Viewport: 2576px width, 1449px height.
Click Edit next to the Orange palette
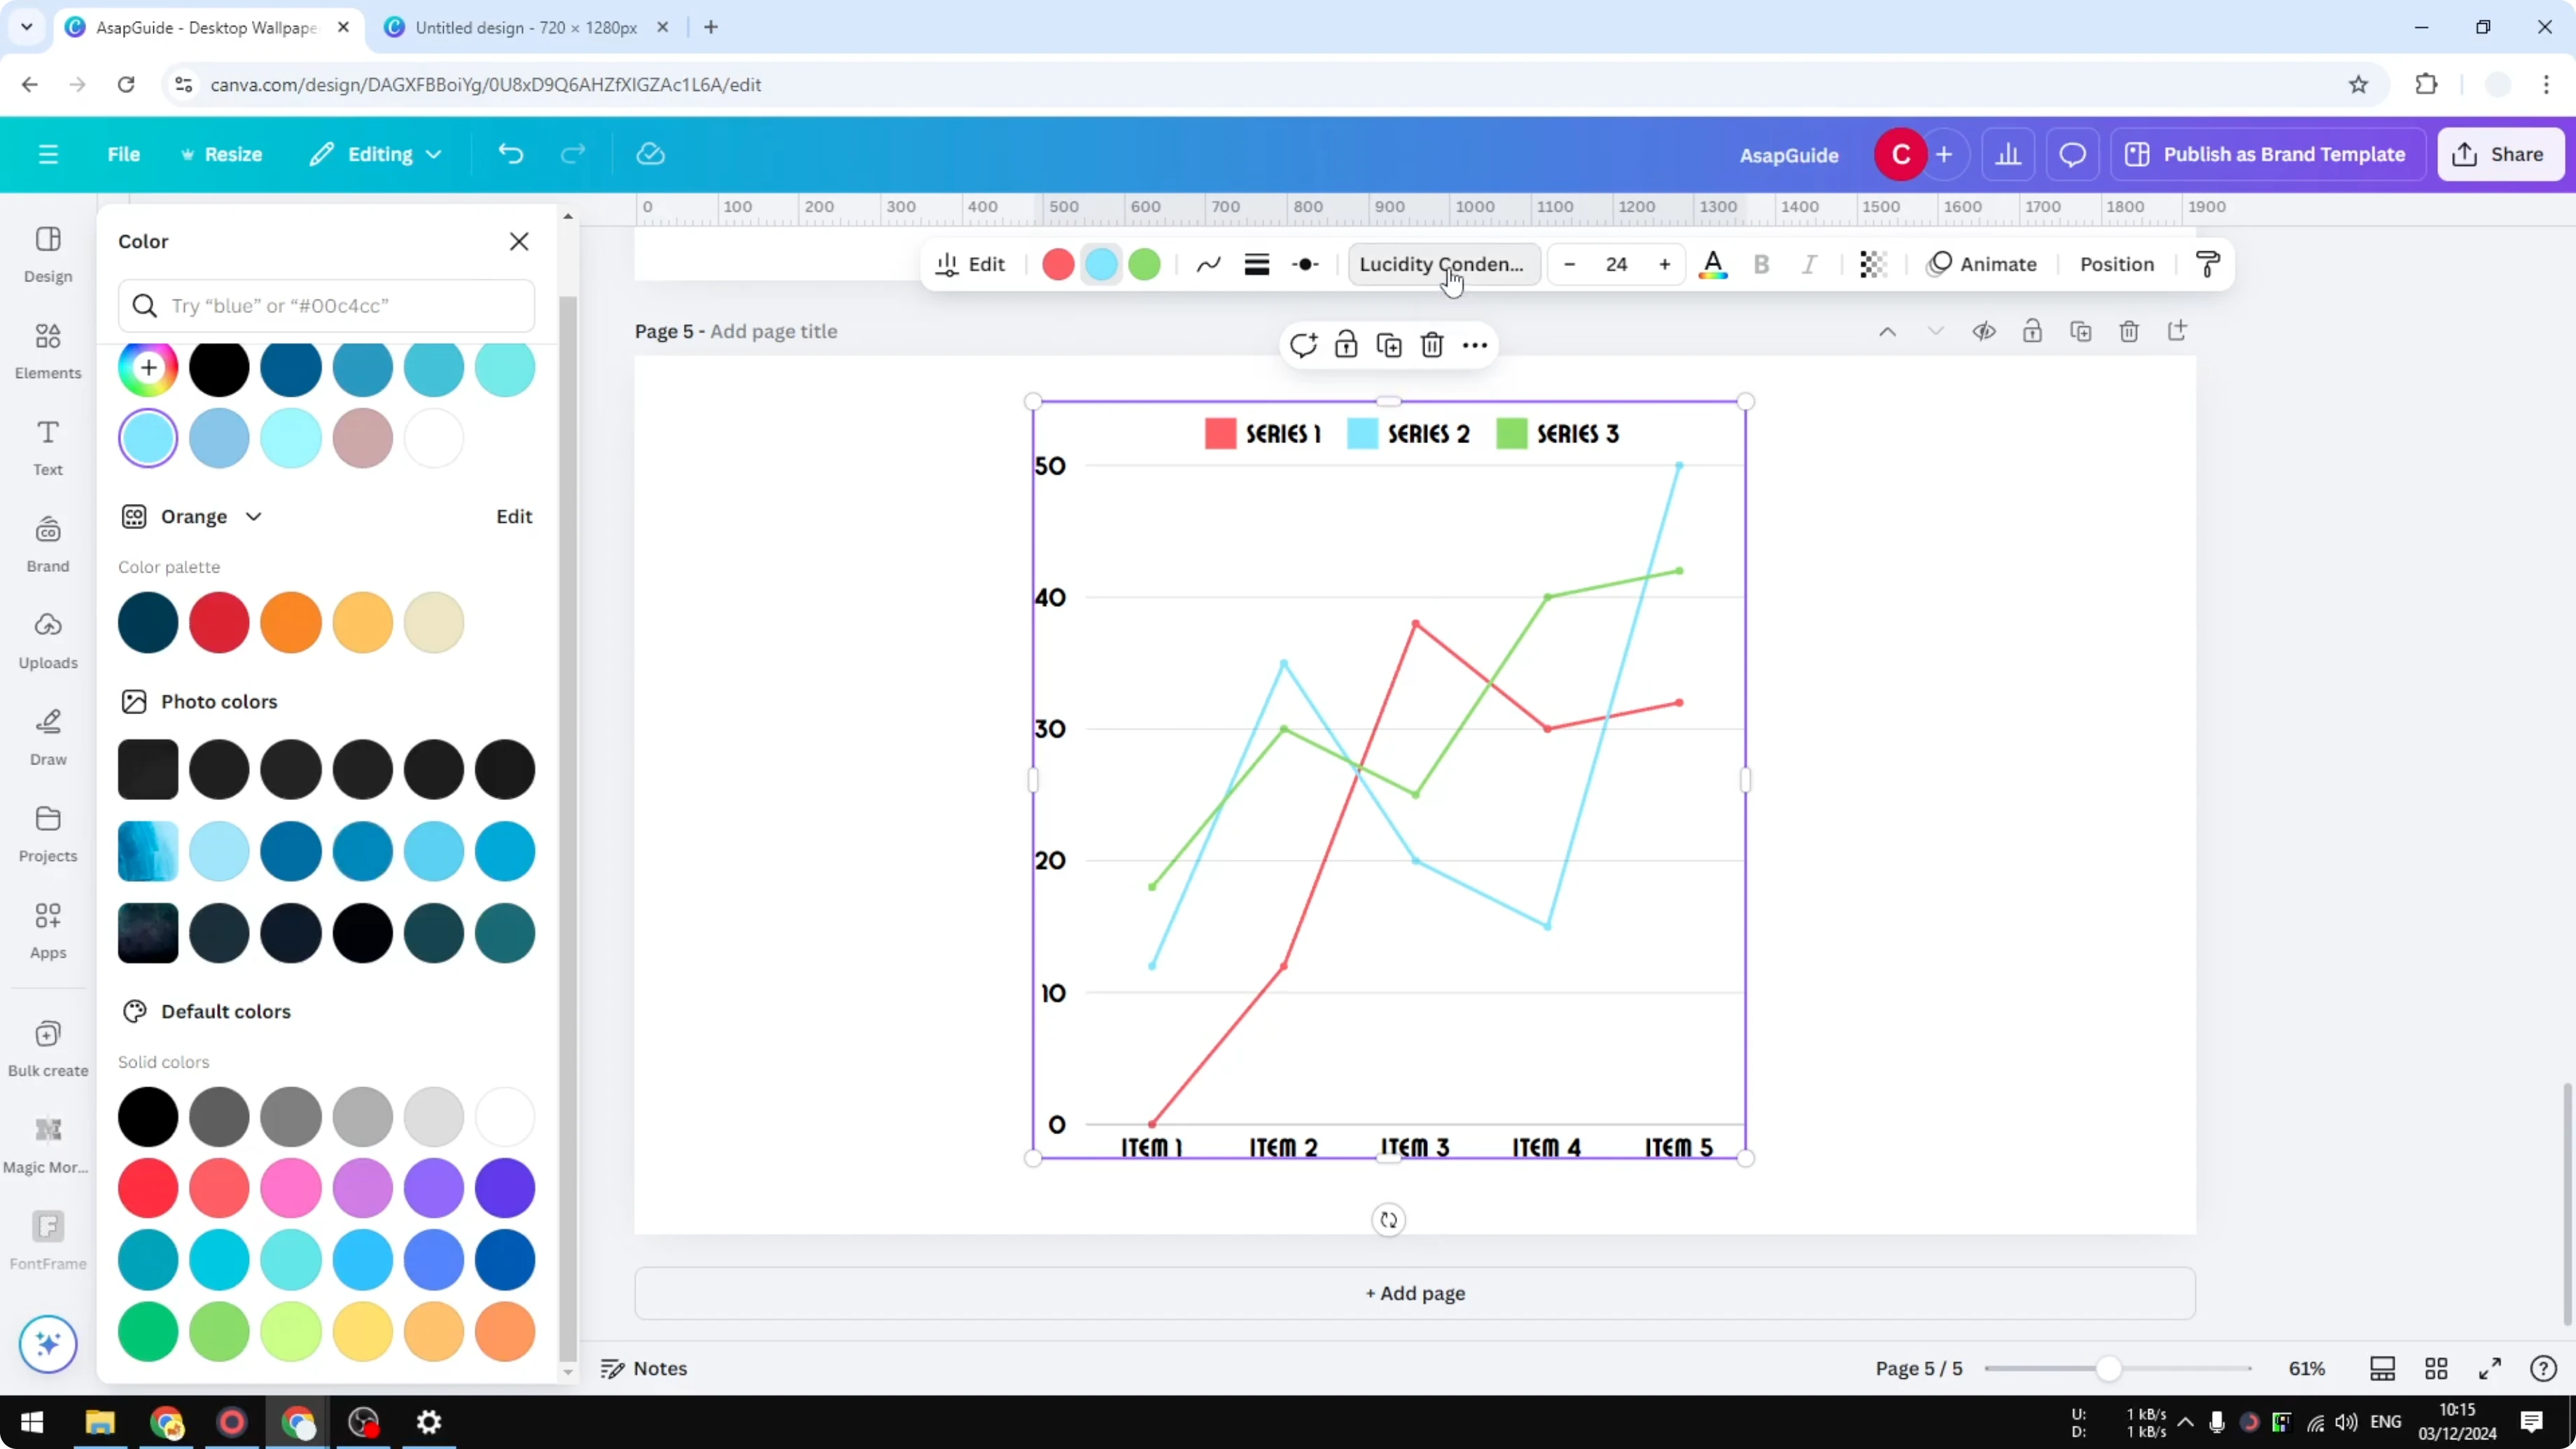tap(513, 516)
